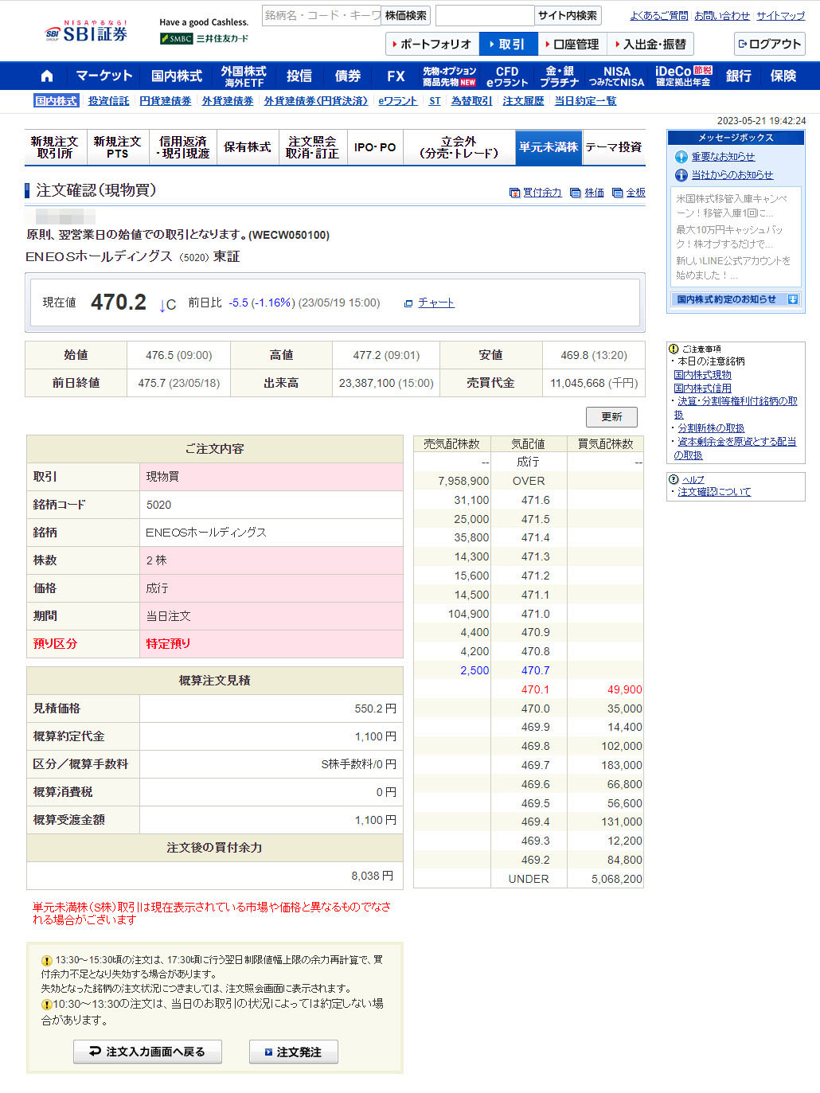Open the ポートフォリオ menu button

click(x=432, y=45)
